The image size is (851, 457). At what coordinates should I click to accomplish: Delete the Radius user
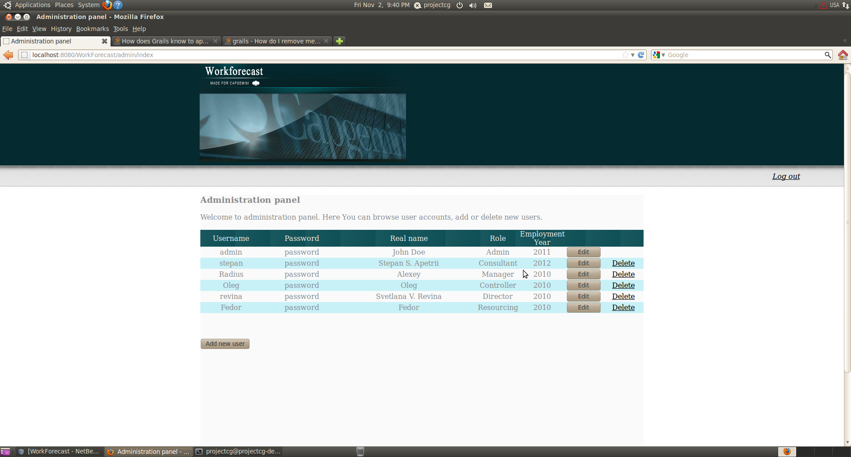click(x=623, y=274)
